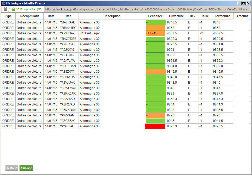Select reference YA9A7JAW cell
Image resolution: width=252 pixels, height=175 pixels.
click(x=69, y=61)
